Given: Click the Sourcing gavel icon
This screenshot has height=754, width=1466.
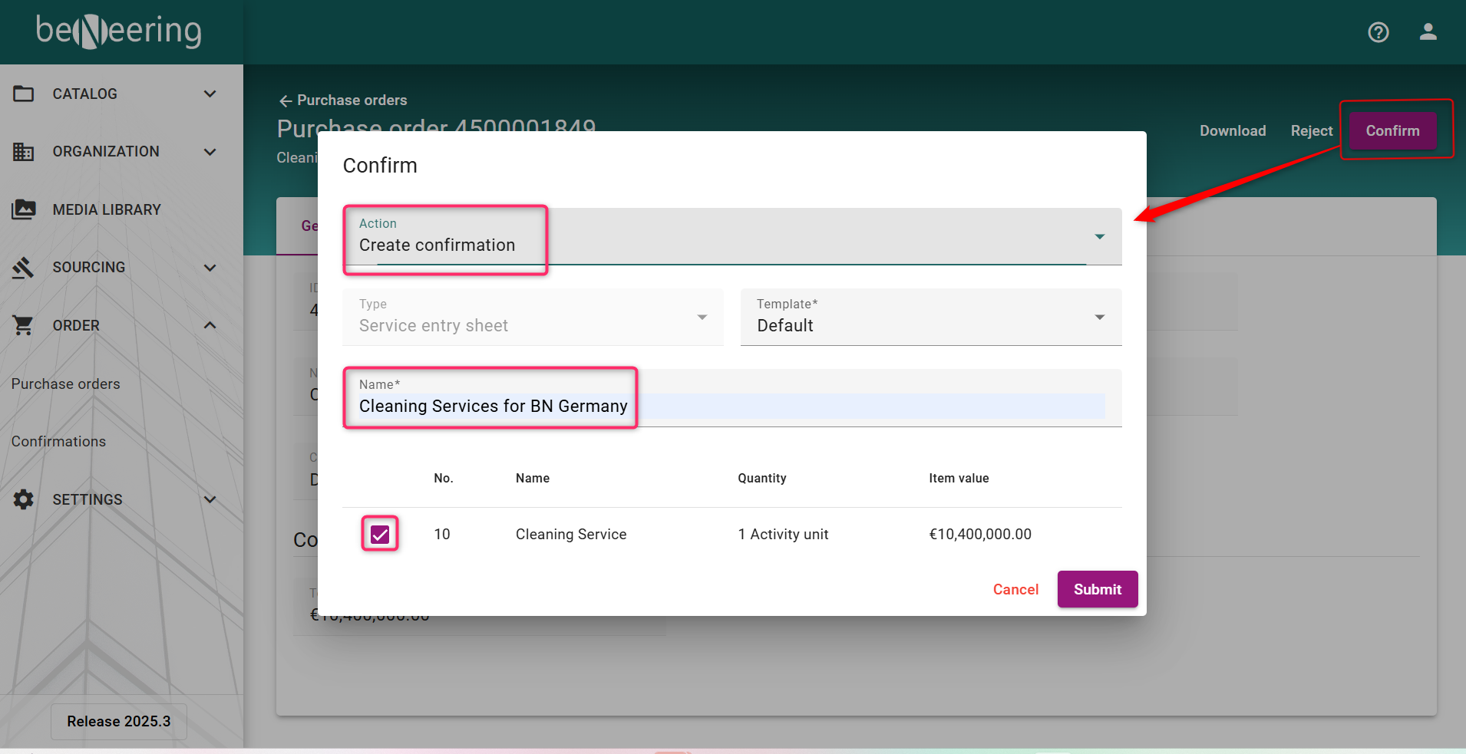Looking at the screenshot, I should tap(24, 268).
